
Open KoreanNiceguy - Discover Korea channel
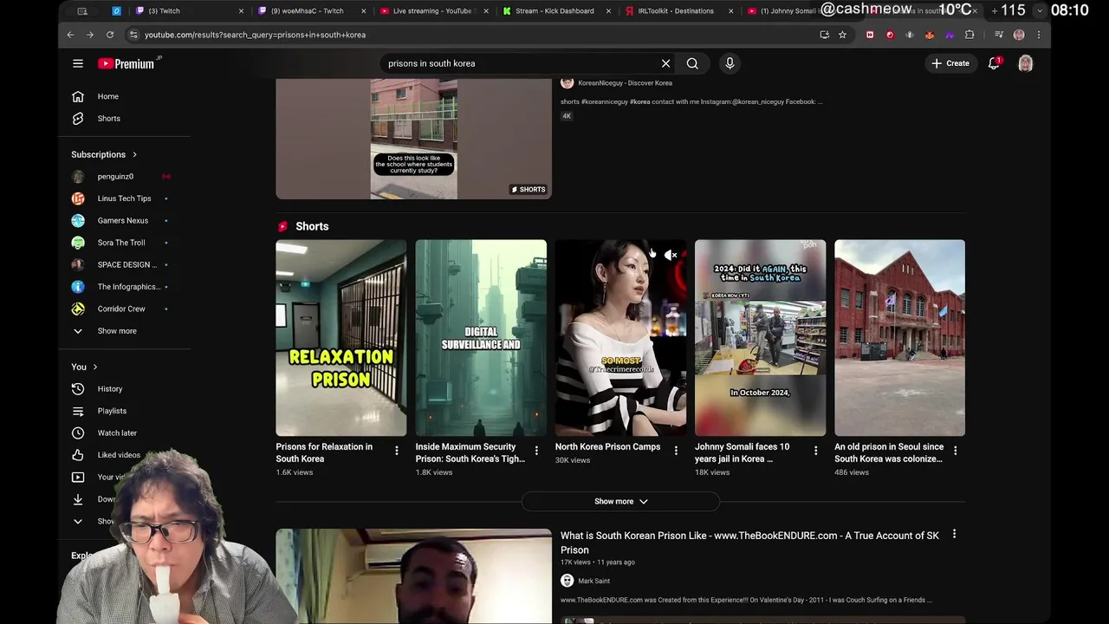(625, 83)
